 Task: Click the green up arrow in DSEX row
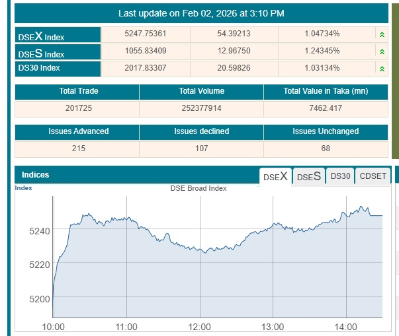coord(382,34)
